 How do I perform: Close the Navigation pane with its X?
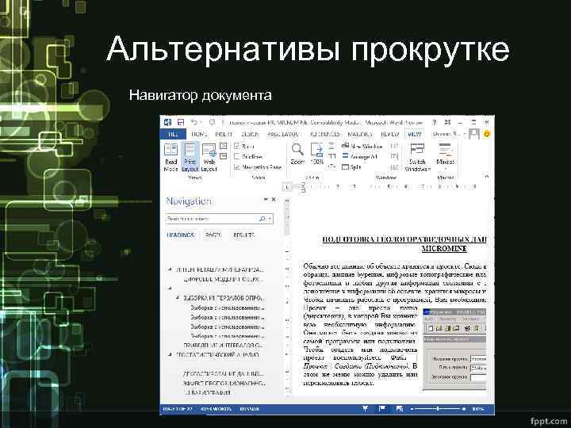pyautogui.click(x=274, y=200)
